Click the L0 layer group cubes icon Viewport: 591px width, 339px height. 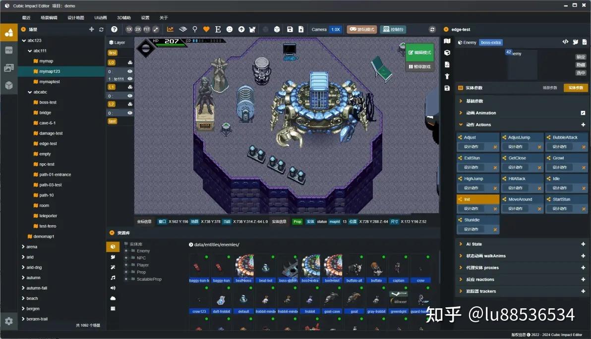[x=130, y=62]
